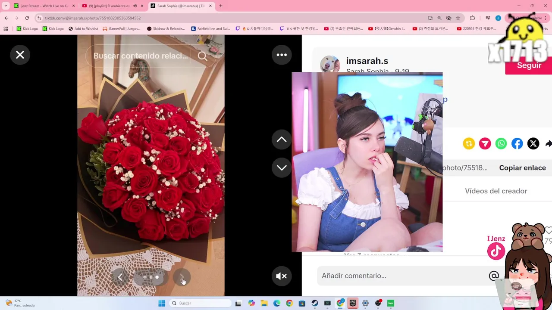Open the Windows Start menu
The width and height of the screenshot is (552, 310).
tap(162, 303)
